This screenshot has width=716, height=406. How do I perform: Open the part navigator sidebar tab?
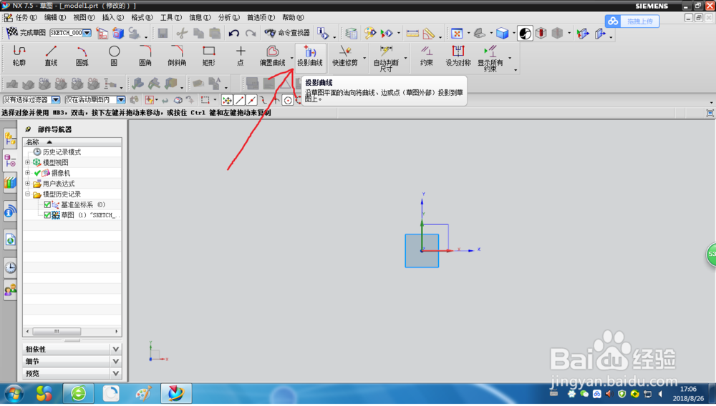click(10, 161)
